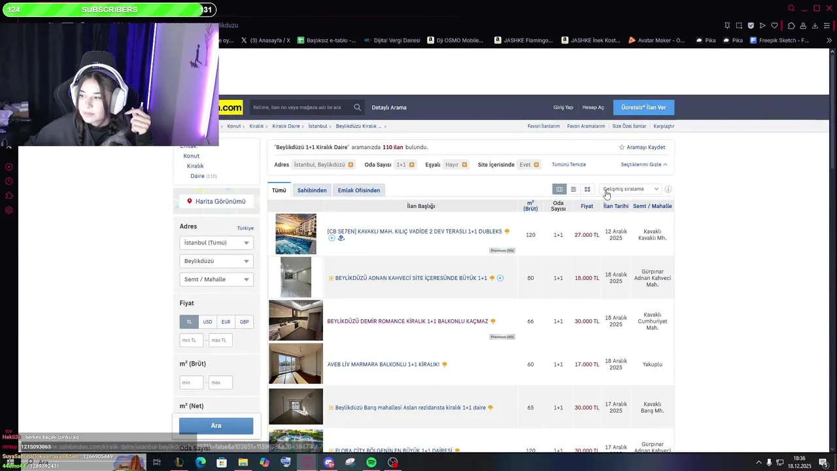The image size is (837, 471).
Task: Open the Kavaklı Kılıç Vadide pool listing thumbnail
Action: point(296,234)
